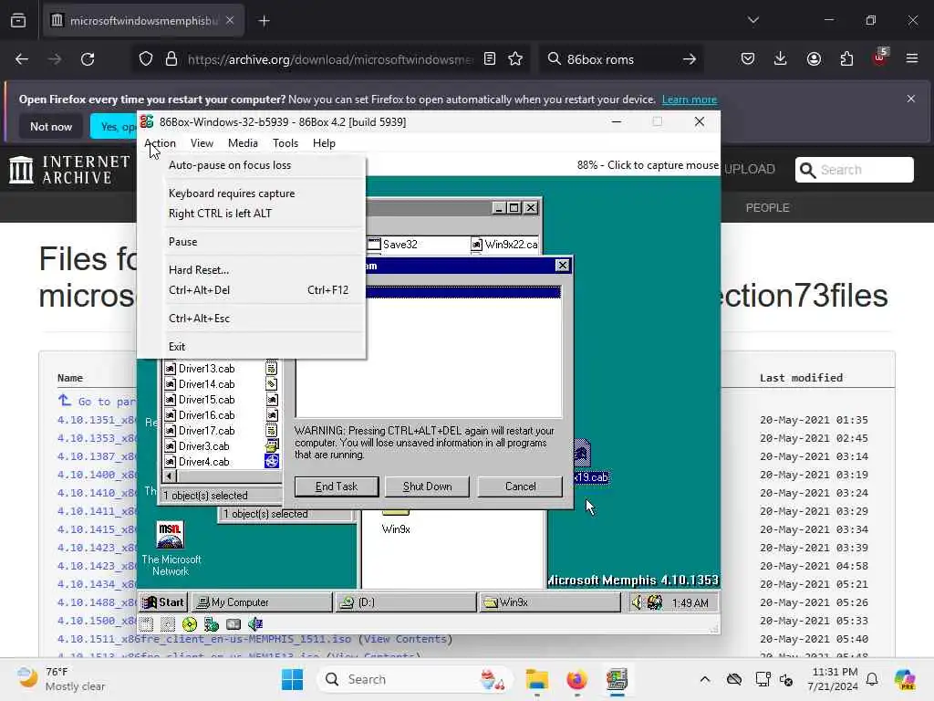Click the speaker sound icon in 86Box status bar
The width and height of the screenshot is (934, 701).
pyautogui.click(x=255, y=624)
